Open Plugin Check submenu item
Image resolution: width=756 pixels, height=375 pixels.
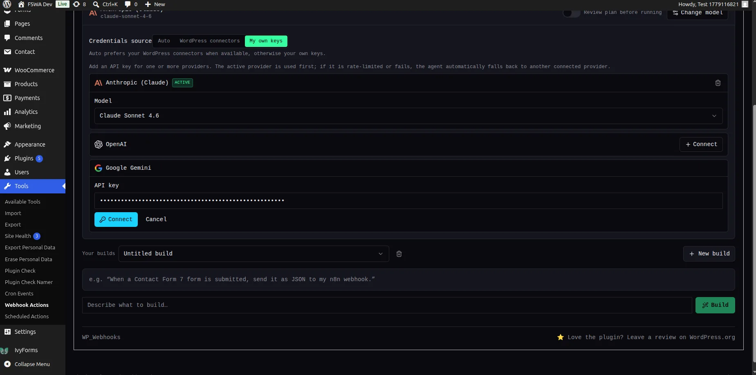point(20,271)
